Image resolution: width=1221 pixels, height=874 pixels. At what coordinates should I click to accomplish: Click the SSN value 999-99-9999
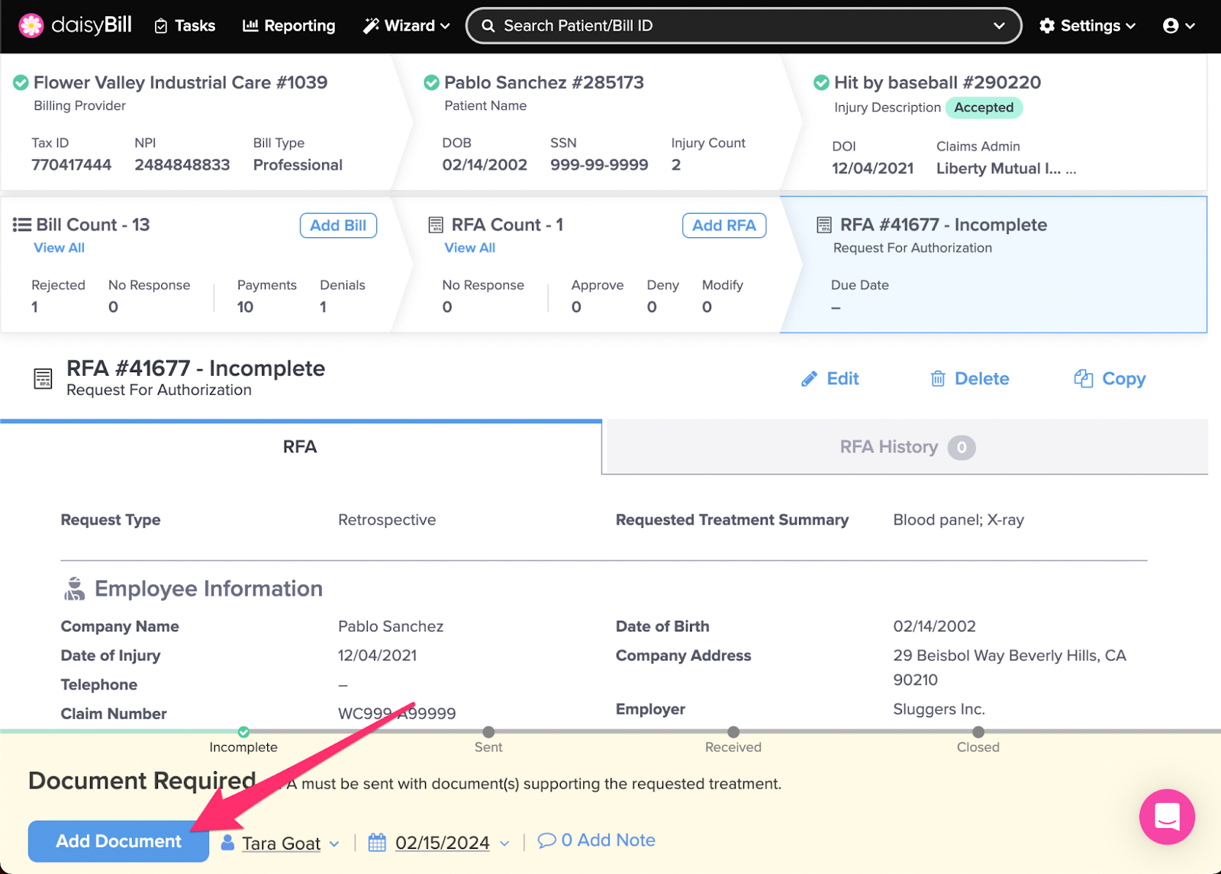[x=599, y=165]
